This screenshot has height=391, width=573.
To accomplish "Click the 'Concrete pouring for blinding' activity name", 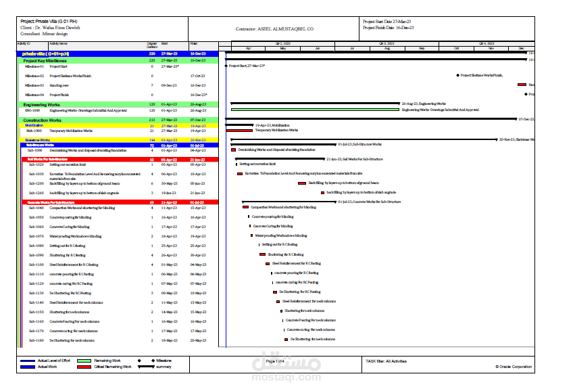I will pyautogui.click(x=70, y=218).
